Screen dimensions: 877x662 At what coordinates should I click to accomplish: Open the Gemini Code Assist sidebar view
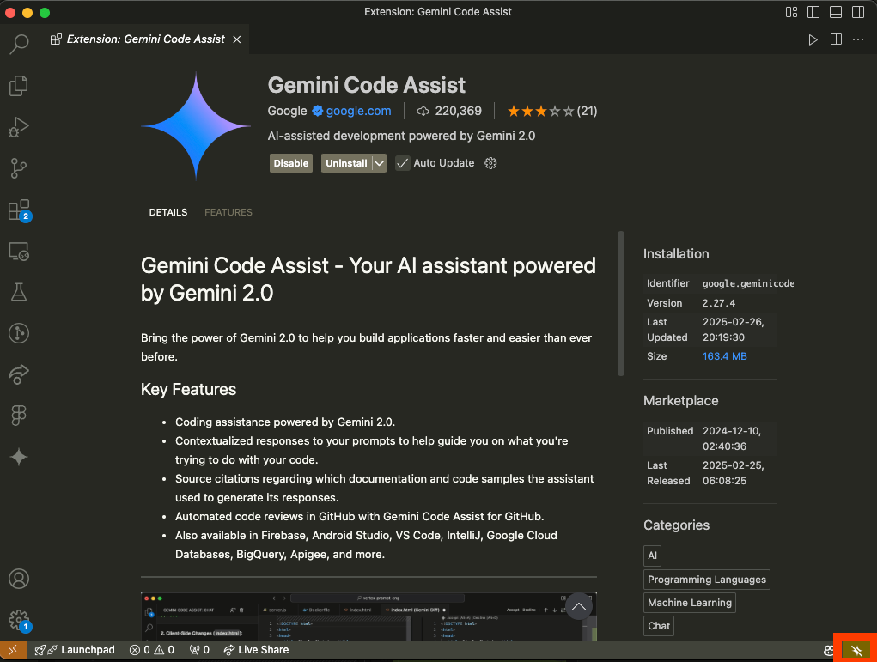[19, 457]
